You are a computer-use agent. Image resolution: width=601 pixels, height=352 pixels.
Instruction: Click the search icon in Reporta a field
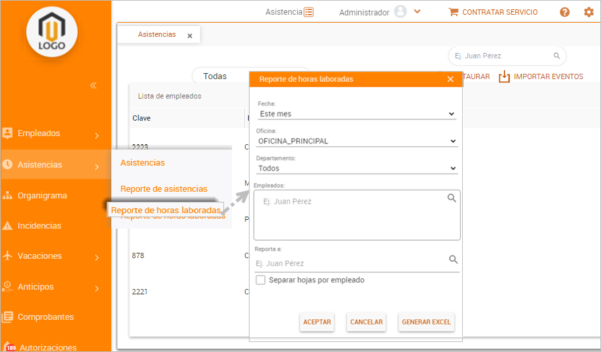pos(453,260)
